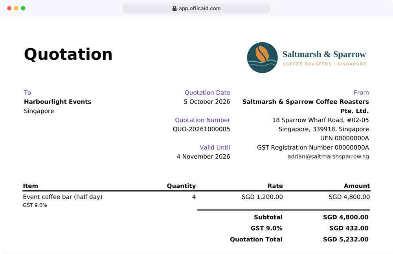Click the quotation date 5 October 2026
The width and height of the screenshot is (393, 254).
[x=207, y=102]
